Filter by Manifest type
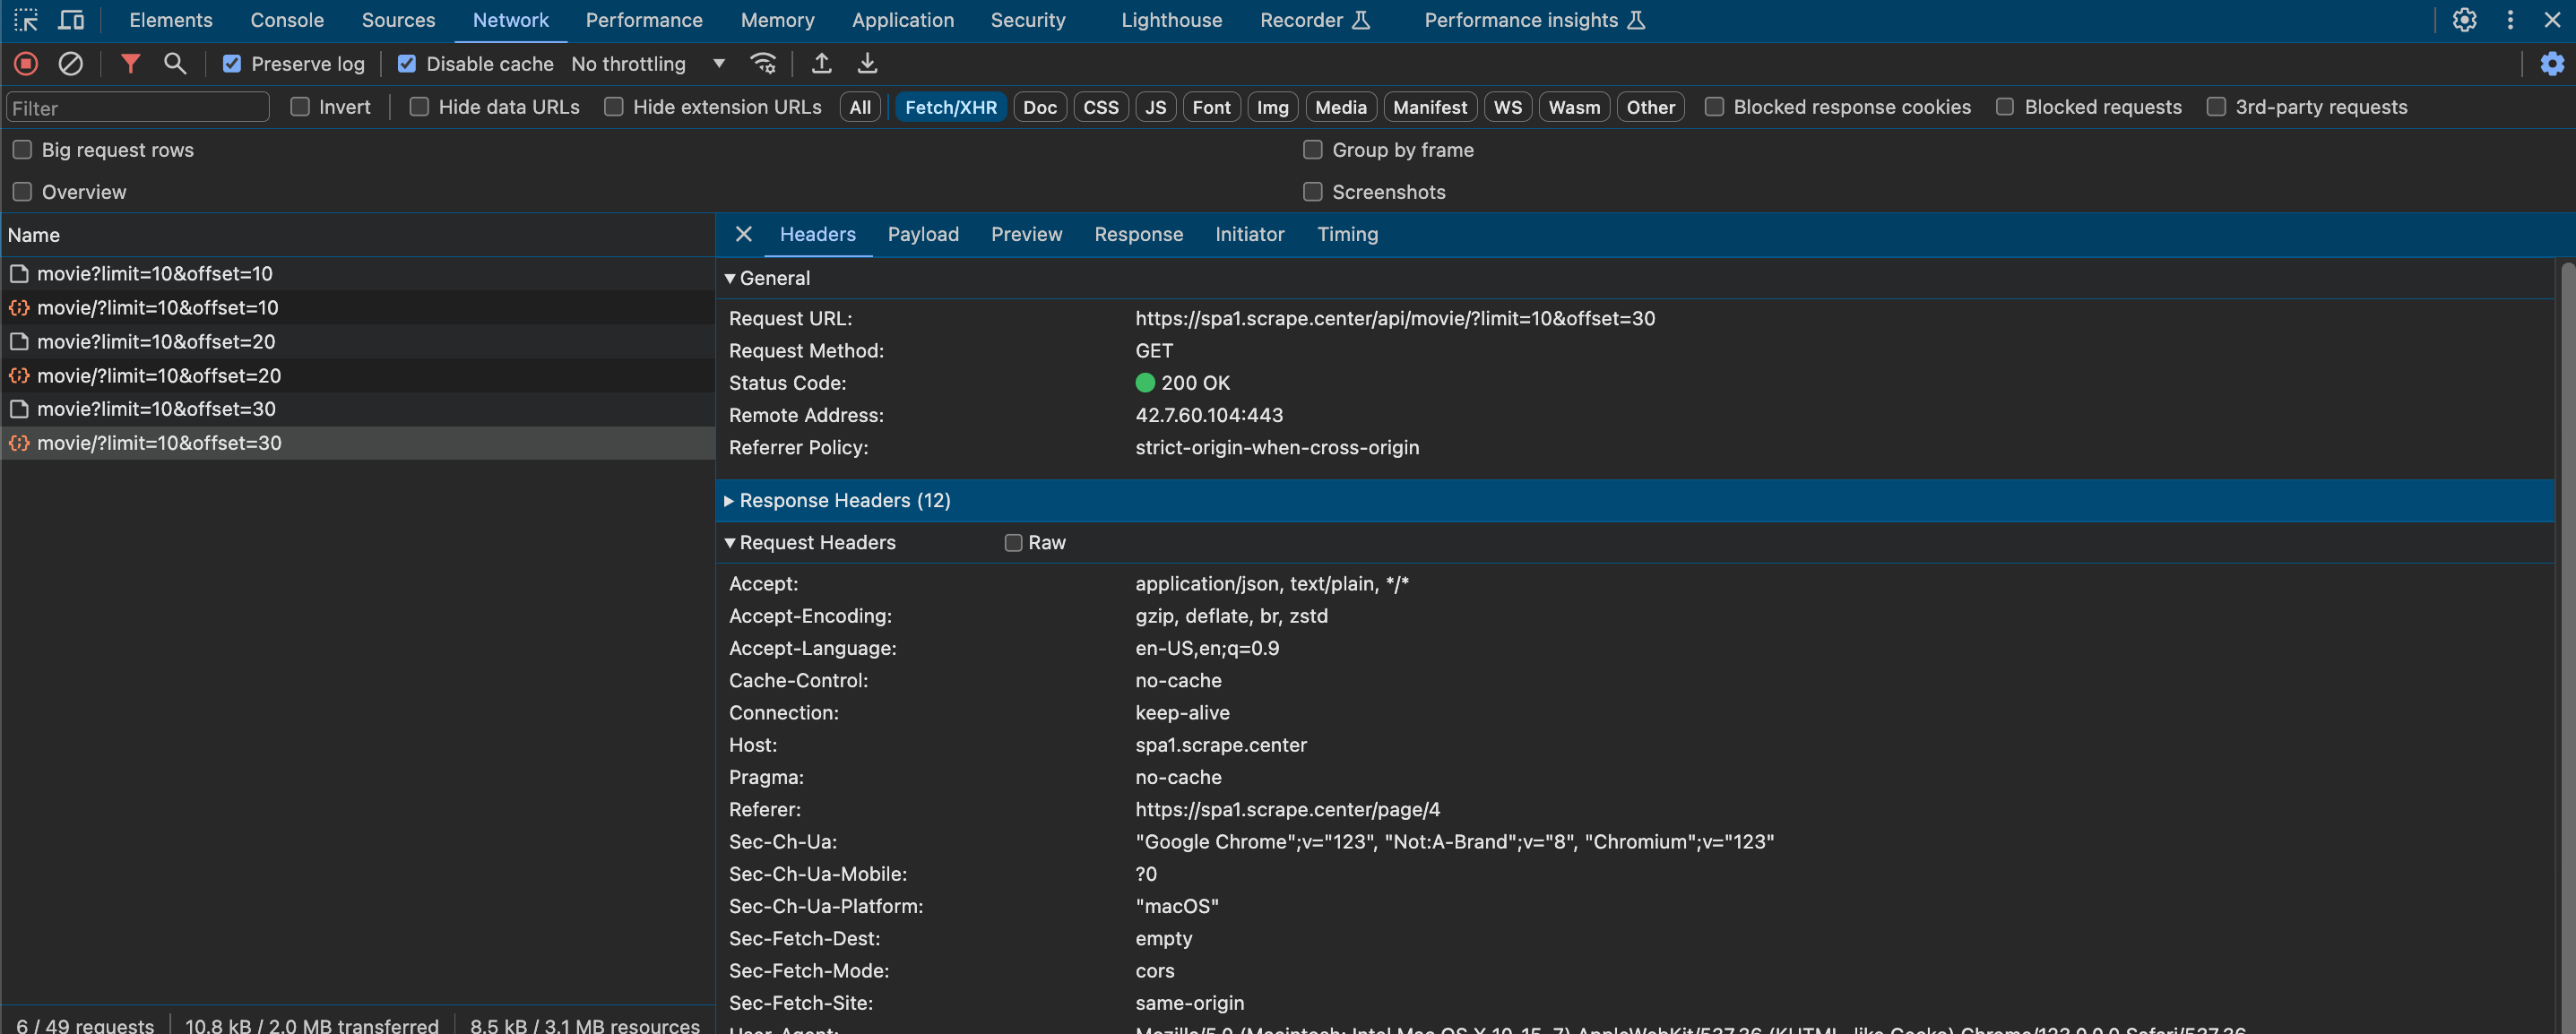Viewport: 2576px width, 1034px height. [x=1430, y=107]
